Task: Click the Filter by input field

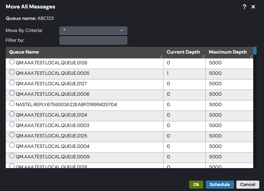Action: (93, 40)
